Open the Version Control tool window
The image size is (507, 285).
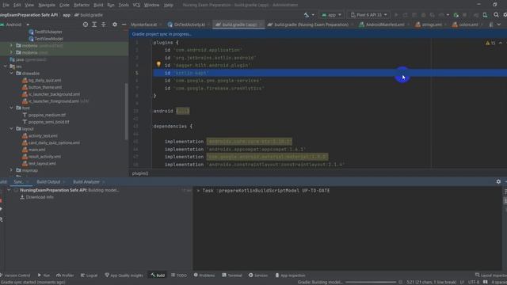point(15,275)
